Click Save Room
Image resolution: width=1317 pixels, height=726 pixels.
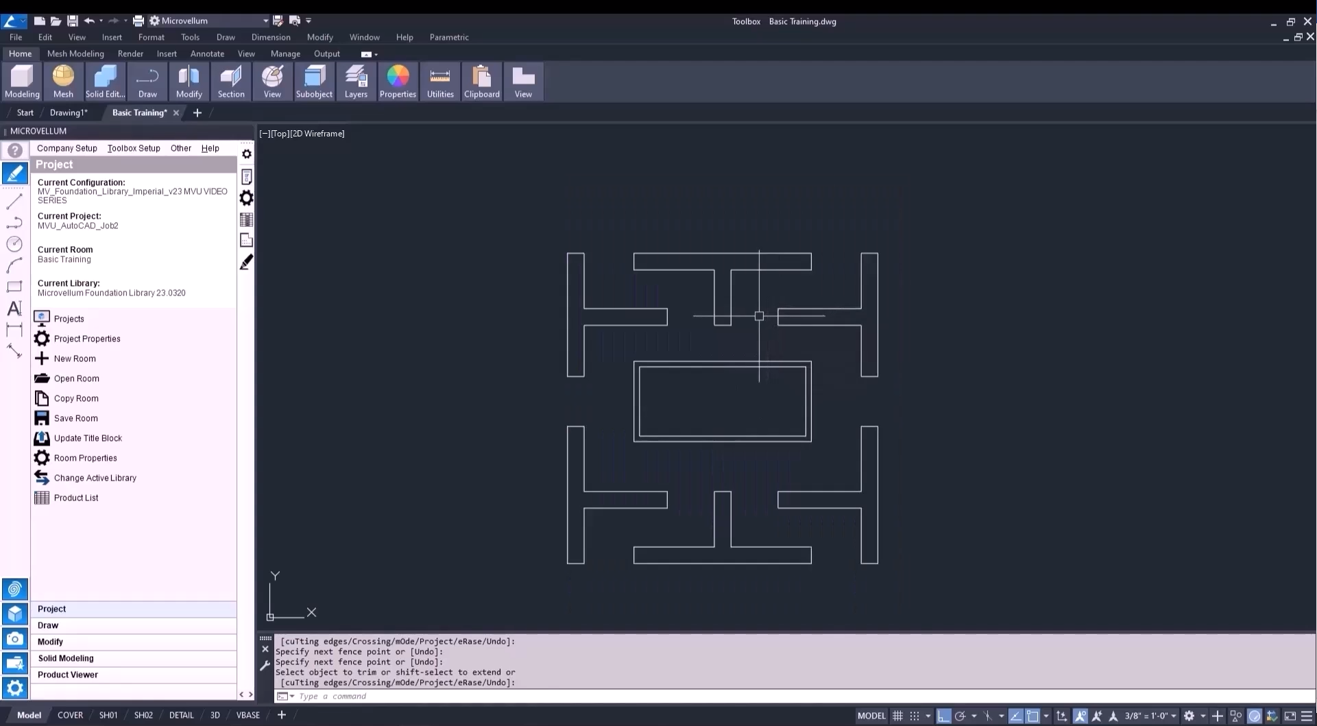click(x=75, y=418)
